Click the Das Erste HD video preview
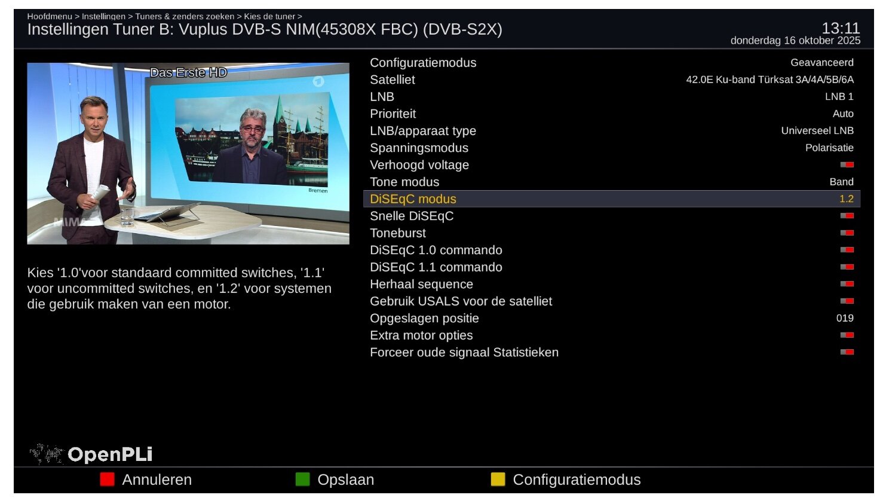The image size is (886, 504). coord(188,154)
